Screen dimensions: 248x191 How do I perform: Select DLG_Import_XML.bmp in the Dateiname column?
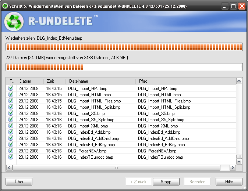(88, 126)
